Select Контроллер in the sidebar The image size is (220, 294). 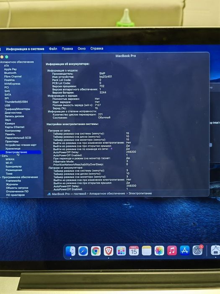(x=13, y=131)
